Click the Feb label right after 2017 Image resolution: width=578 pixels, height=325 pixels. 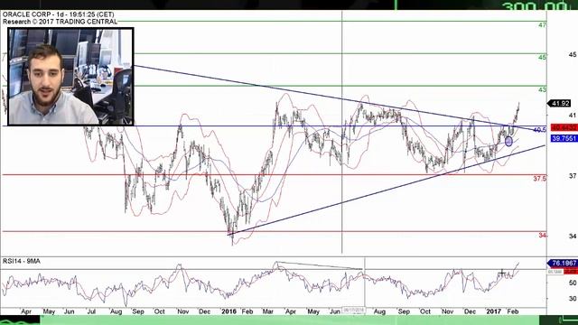pyautogui.click(x=513, y=311)
